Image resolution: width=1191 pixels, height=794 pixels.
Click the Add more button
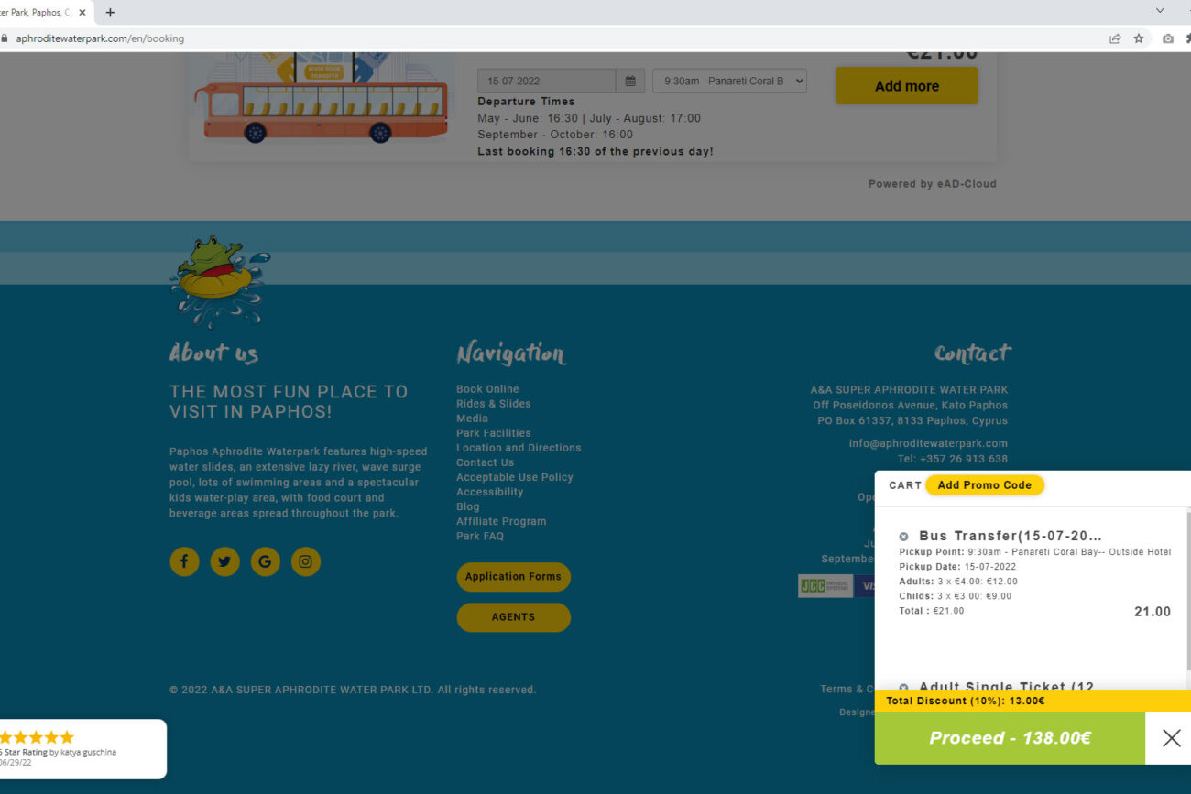tap(906, 86)
